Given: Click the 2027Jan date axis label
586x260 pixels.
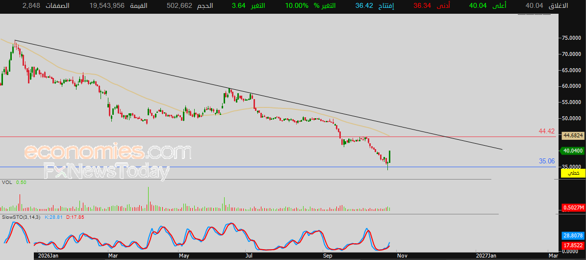Looking at the screenshot, I should tap(486, 256).
